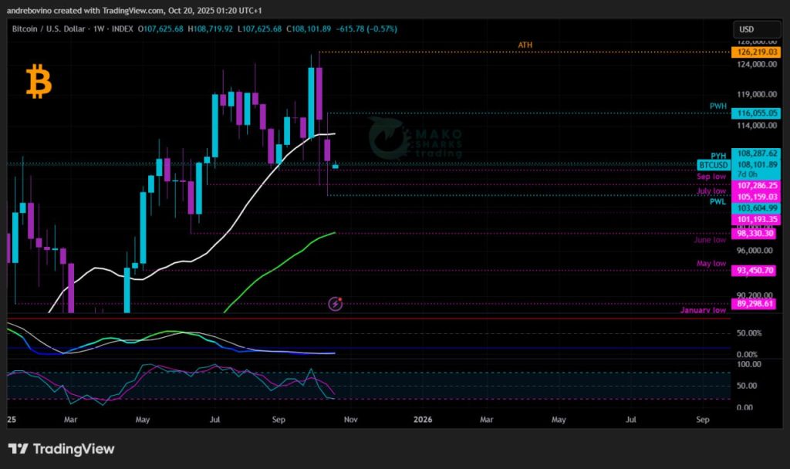Click the Sep low price tag 107,286.25

click(755, 186)
